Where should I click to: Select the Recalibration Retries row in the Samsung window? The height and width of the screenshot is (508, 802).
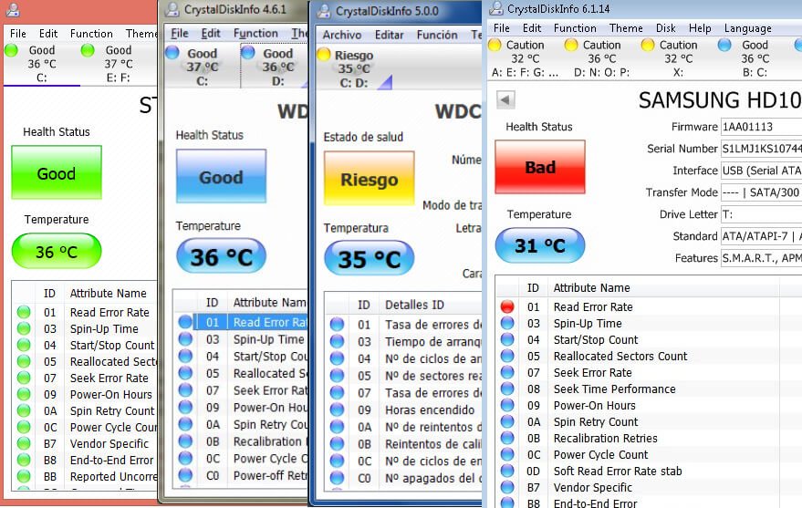coord(649,438)
